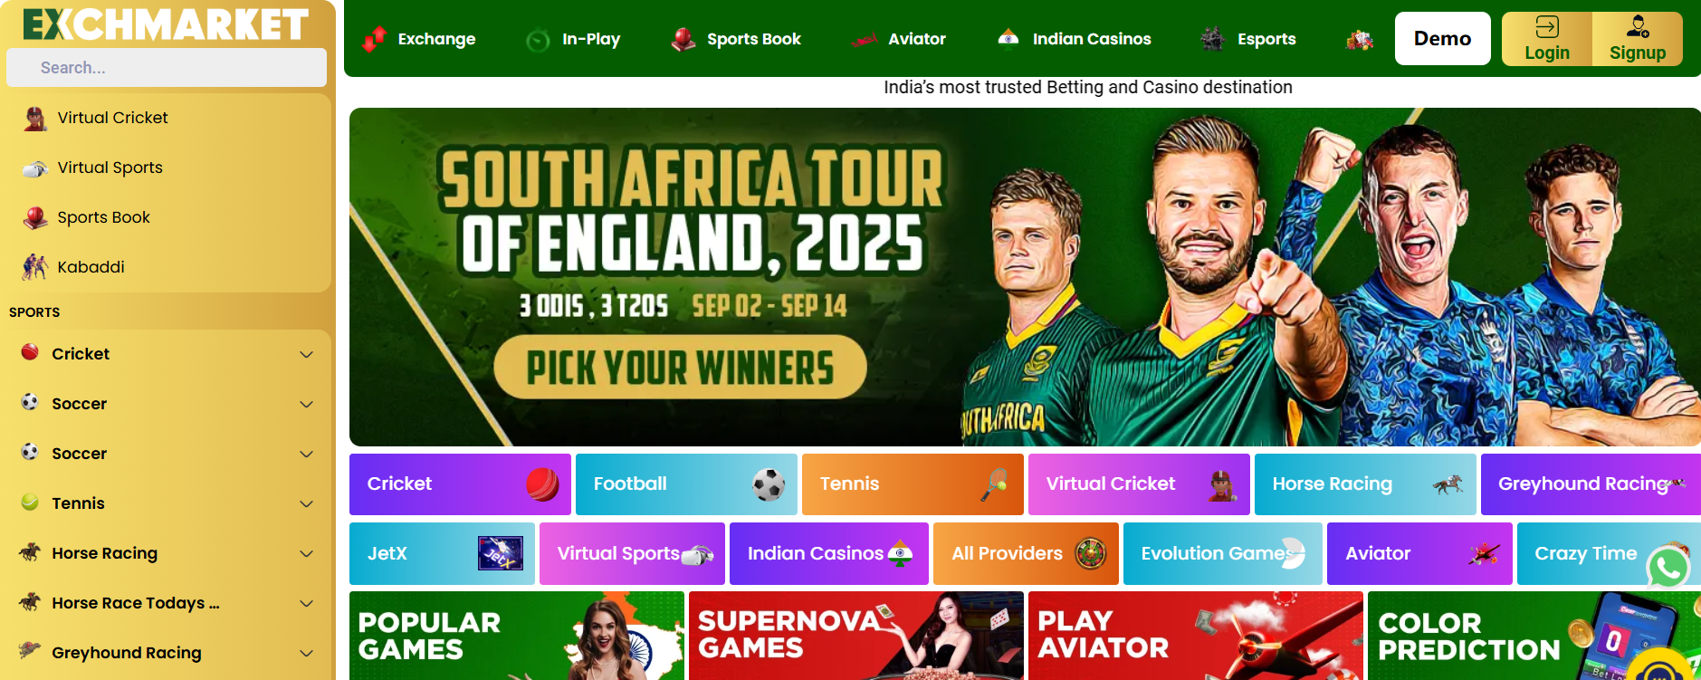The image size is (1701, 680).
Task: Expand the Cricket sports section
Action: click(167, 354)
